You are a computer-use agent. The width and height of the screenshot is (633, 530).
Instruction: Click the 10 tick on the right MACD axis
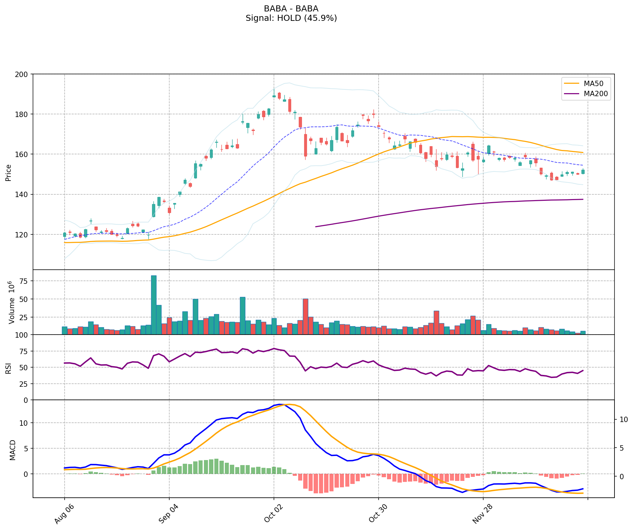click(x=623, y=419)
